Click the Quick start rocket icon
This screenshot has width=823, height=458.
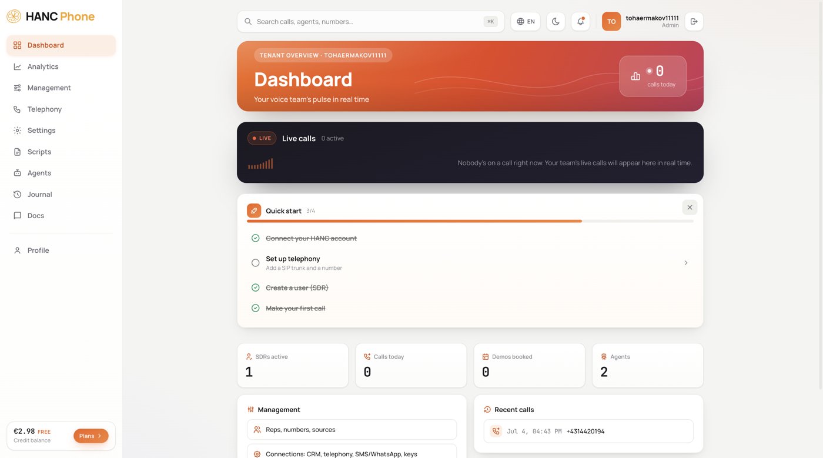click(254, 210)
